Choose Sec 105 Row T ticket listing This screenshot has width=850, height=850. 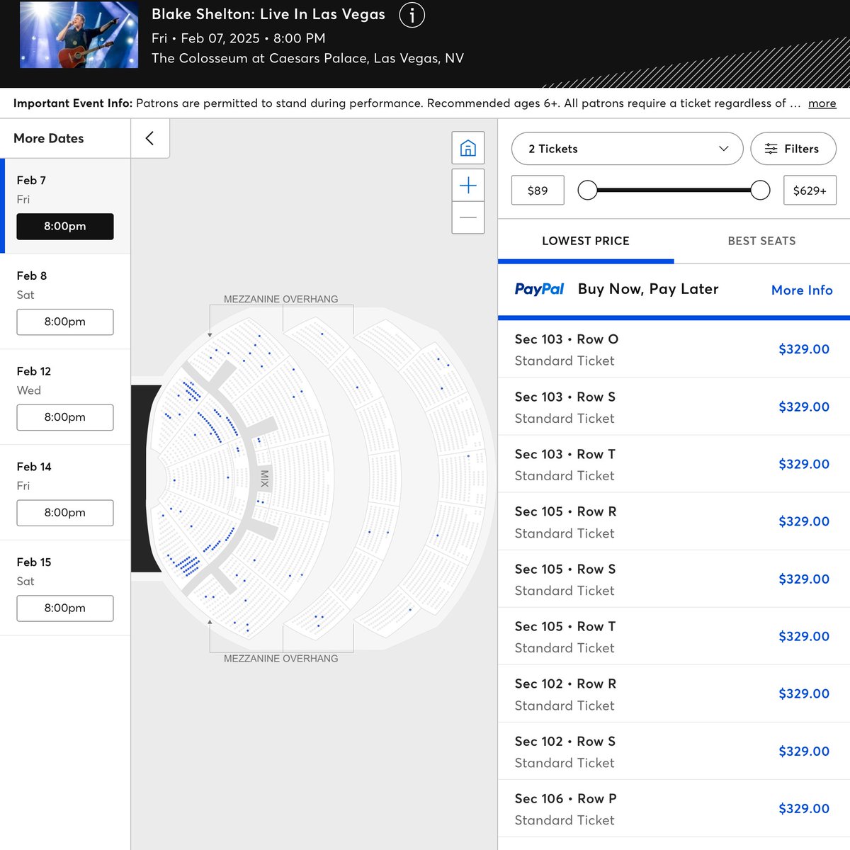pos(674,636)
